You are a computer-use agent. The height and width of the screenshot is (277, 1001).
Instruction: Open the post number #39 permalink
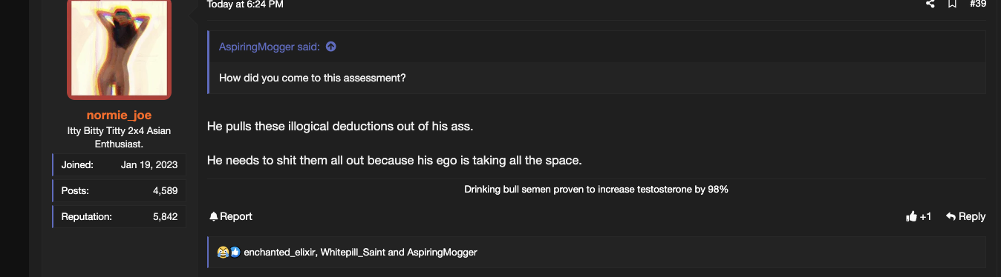[x=978, y=4]
